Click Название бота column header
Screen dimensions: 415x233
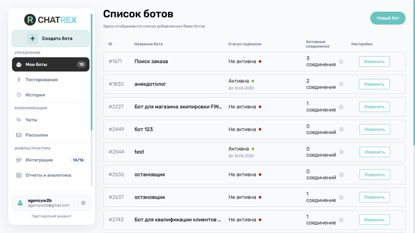148,44
